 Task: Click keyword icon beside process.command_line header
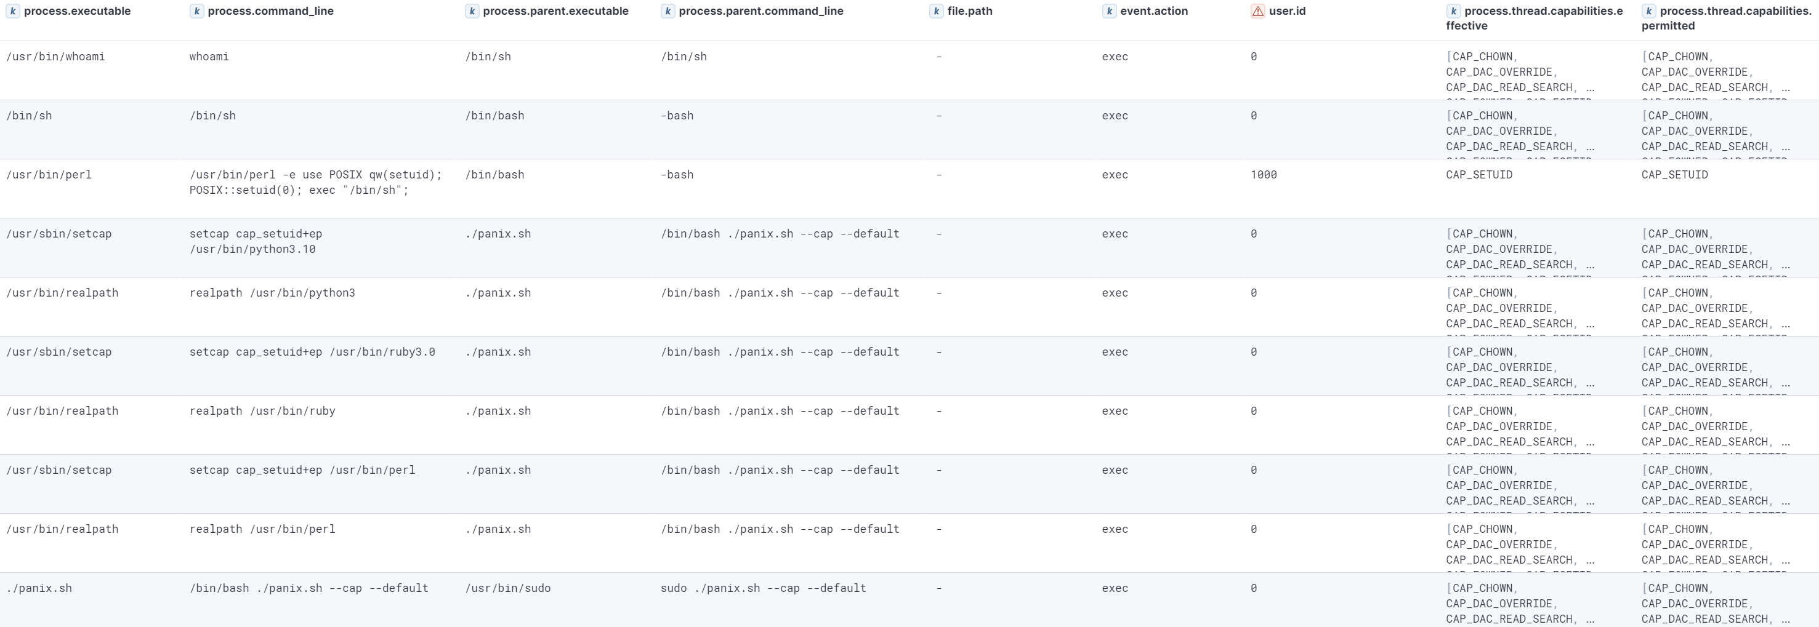[197, 11]
